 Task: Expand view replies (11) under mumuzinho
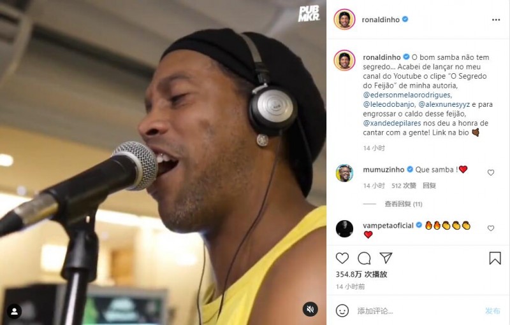(x=404, y=204)
